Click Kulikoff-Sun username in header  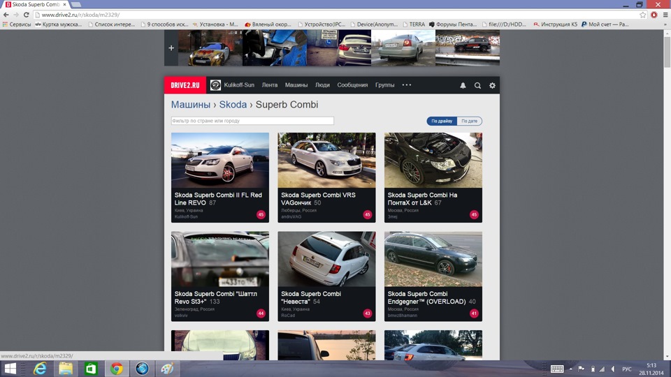click(239, 85)
